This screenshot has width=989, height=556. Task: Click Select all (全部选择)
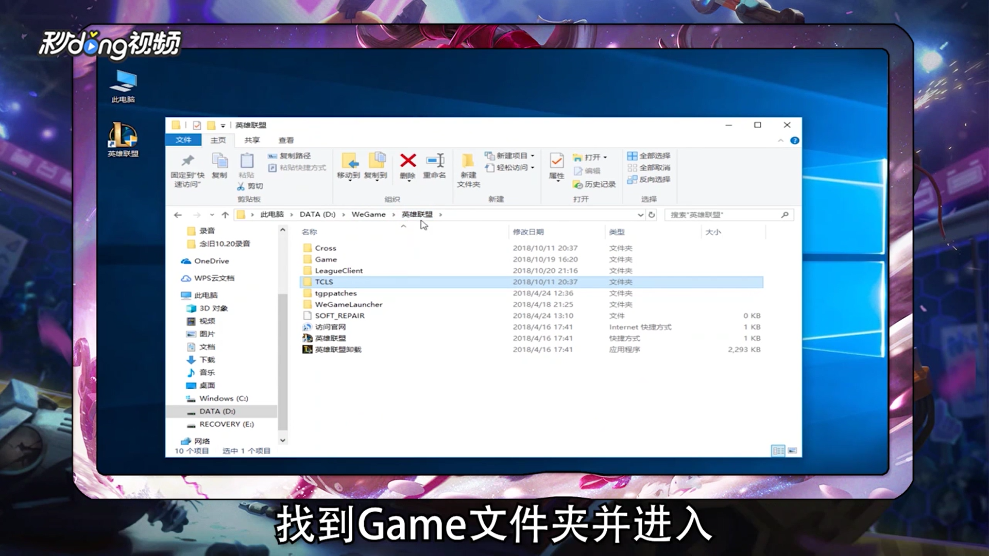[649, 155]
